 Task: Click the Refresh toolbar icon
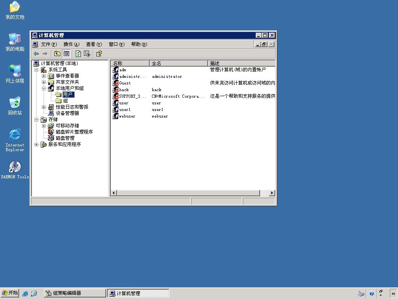click(x=79, y=54)
